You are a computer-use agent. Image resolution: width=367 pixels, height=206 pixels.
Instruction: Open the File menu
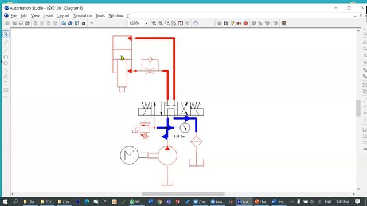pyautogui.click(x=13, y=15)
